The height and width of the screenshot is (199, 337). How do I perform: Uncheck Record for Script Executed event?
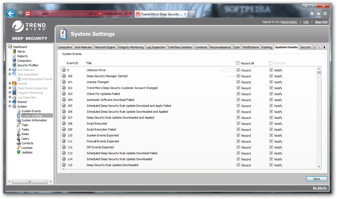pos(238,123)
